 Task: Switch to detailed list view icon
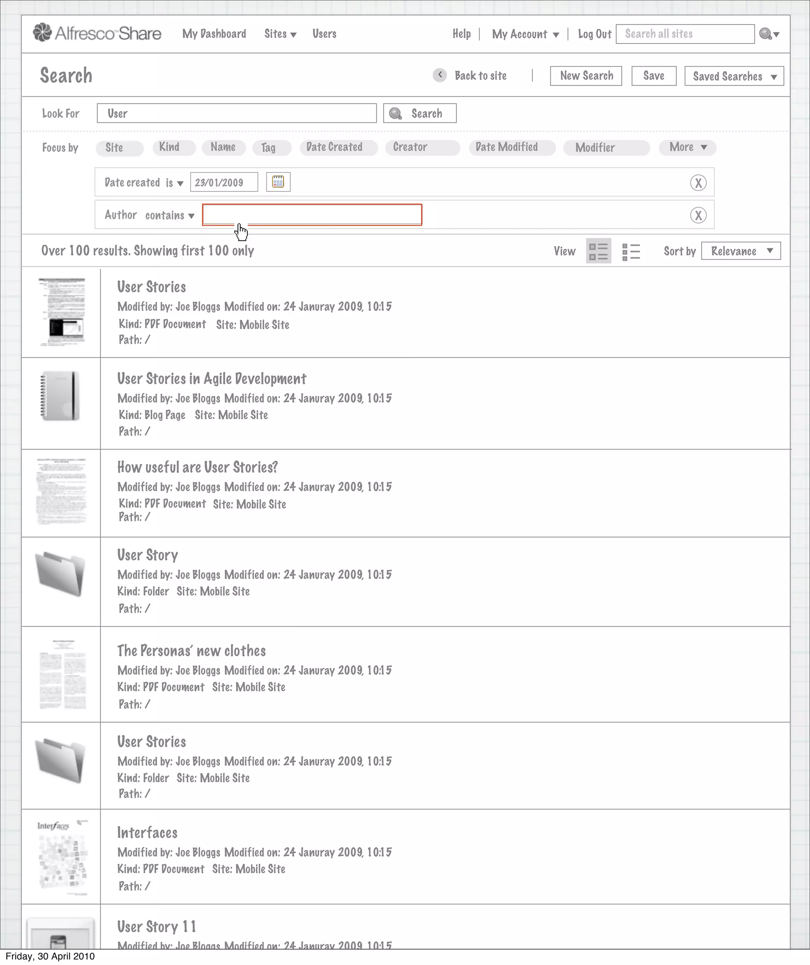(x=598, y=251)
